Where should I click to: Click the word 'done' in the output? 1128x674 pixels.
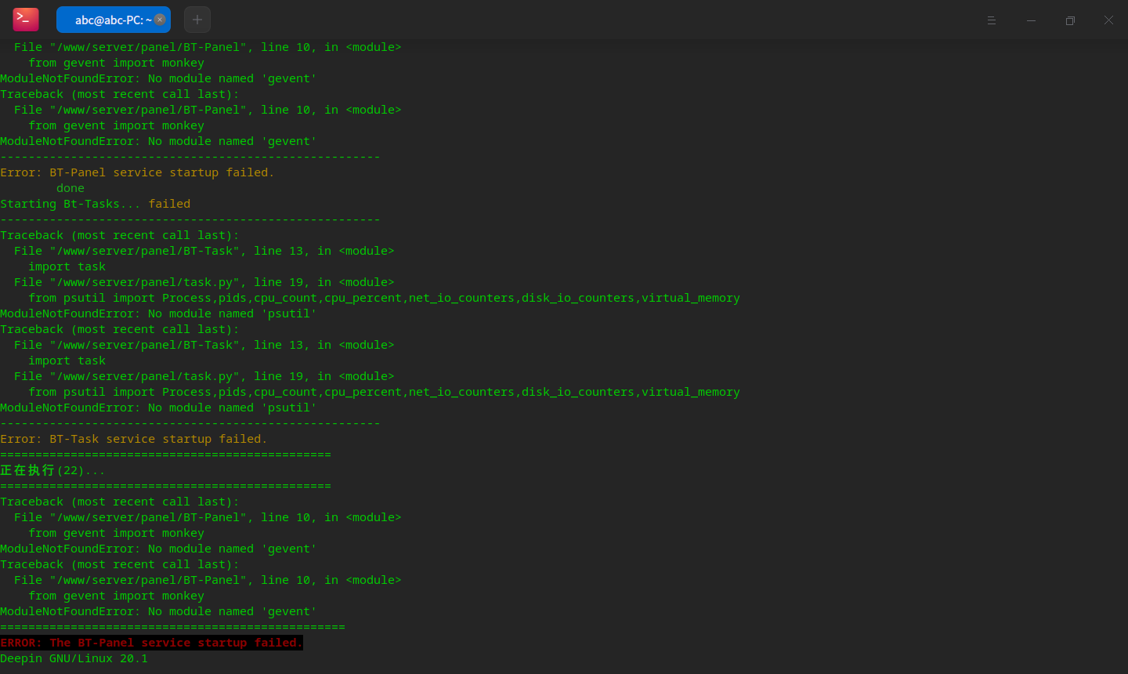(x=70, y=188)
